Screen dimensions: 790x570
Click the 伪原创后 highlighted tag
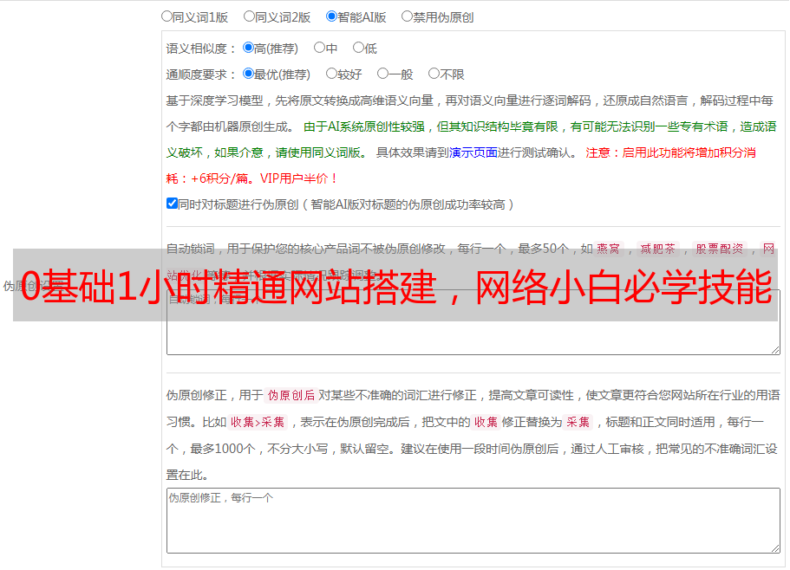tap(291, 395)
